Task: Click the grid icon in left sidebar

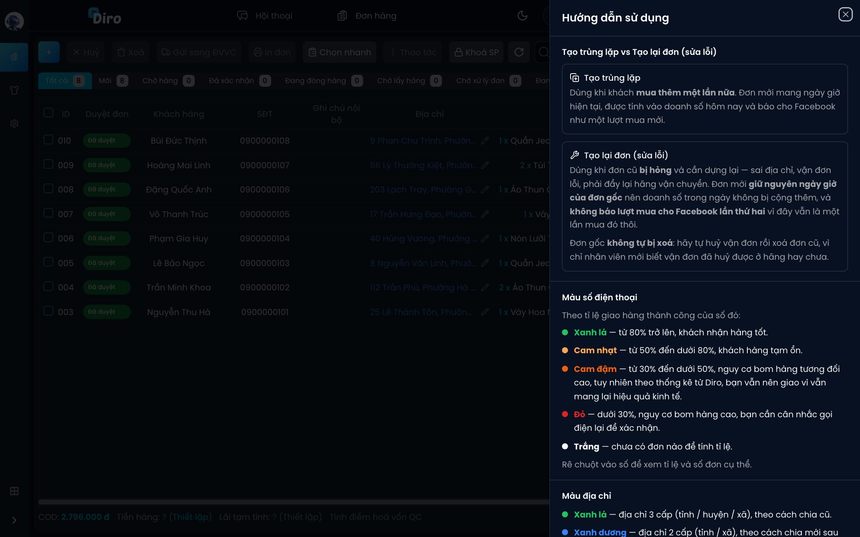Action: click(14, 491)
